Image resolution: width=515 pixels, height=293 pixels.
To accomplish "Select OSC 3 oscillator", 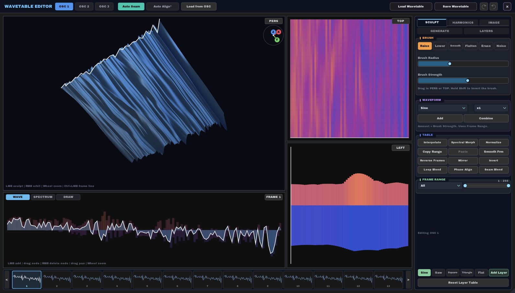I will tap(104, 6).
